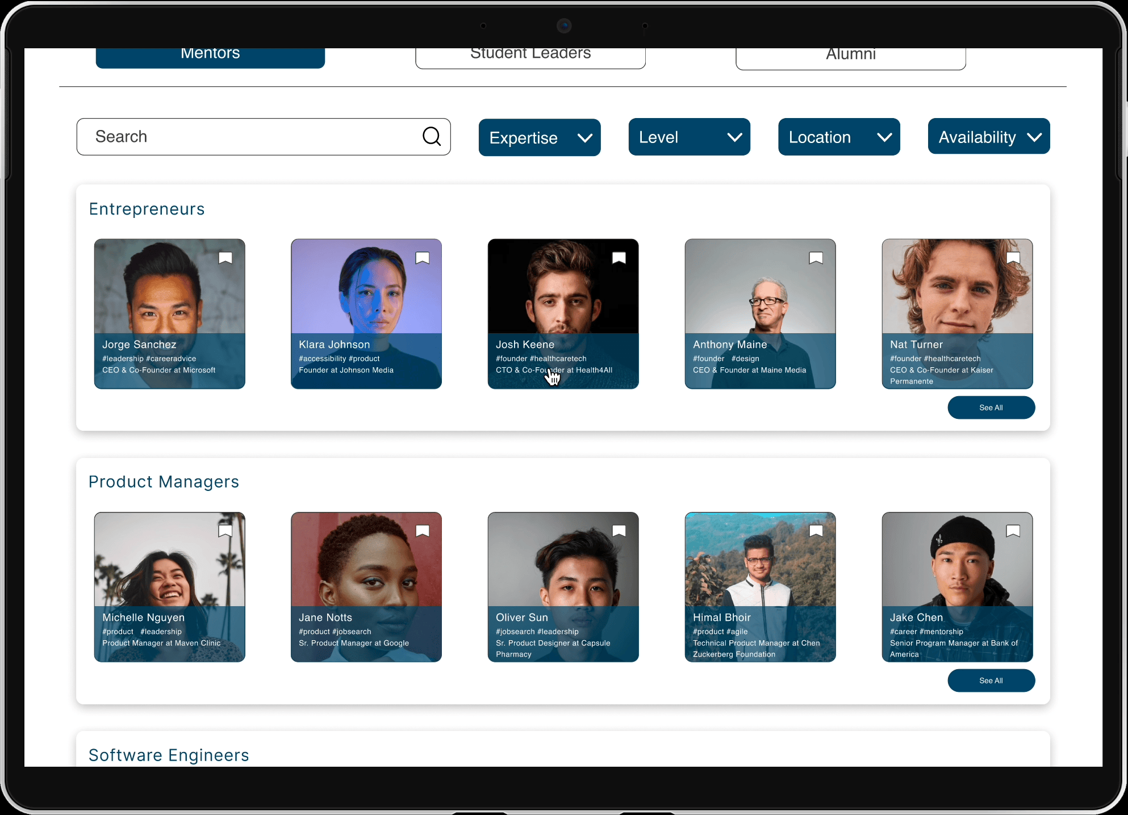Click 'Founder at Johnson Media' text
1128x815 pixels.
346,370
